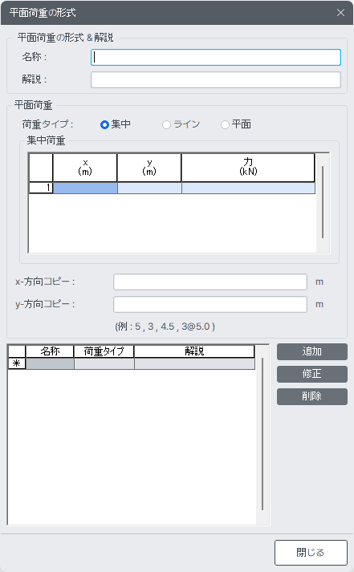The image size is (354, 572).
Task: Click the concentrated load table scrollbar
Action: 323,203
